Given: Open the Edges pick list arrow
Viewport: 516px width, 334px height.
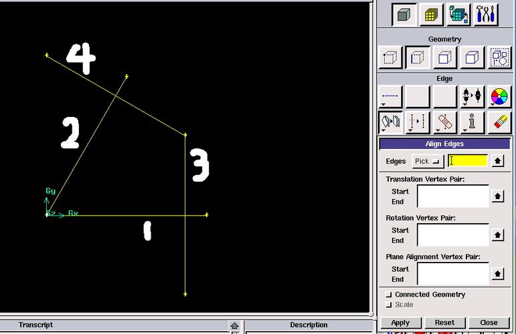Looking at the screenshot, I should pyautogui.click(x=498, y=161).
